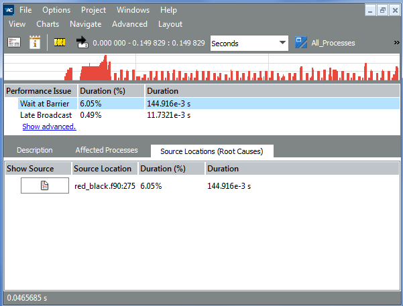Sort by Performance Issue column header
This screenshot has height=306, width=403.
39,90
